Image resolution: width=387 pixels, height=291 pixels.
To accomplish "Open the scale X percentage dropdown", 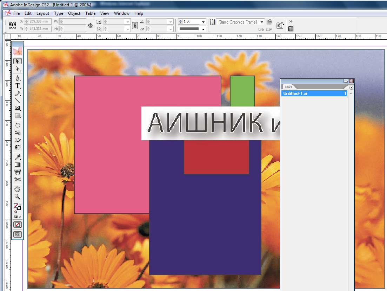I will [x=128, y=22].
